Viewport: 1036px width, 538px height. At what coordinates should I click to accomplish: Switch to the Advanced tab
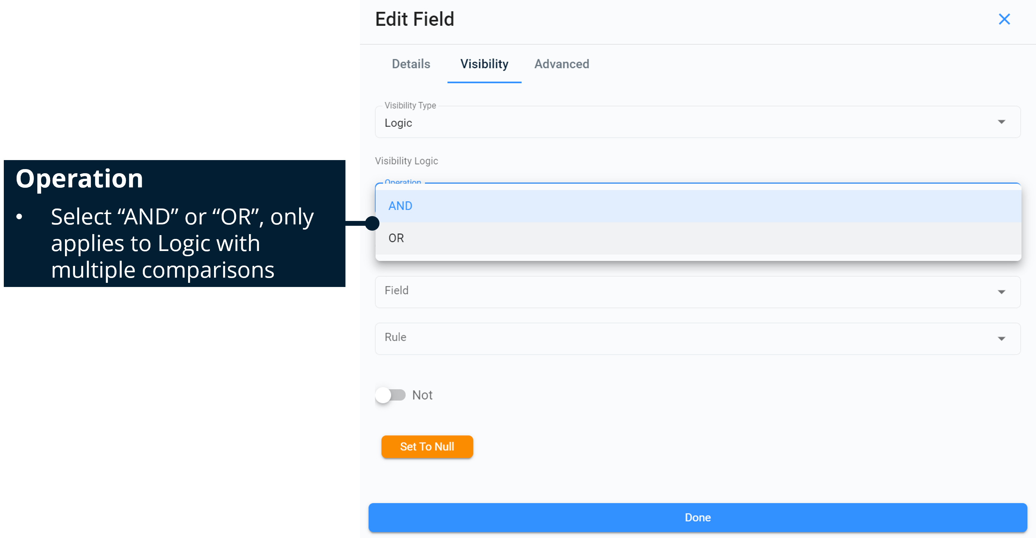pyautogui.click(x=562, y=64)
